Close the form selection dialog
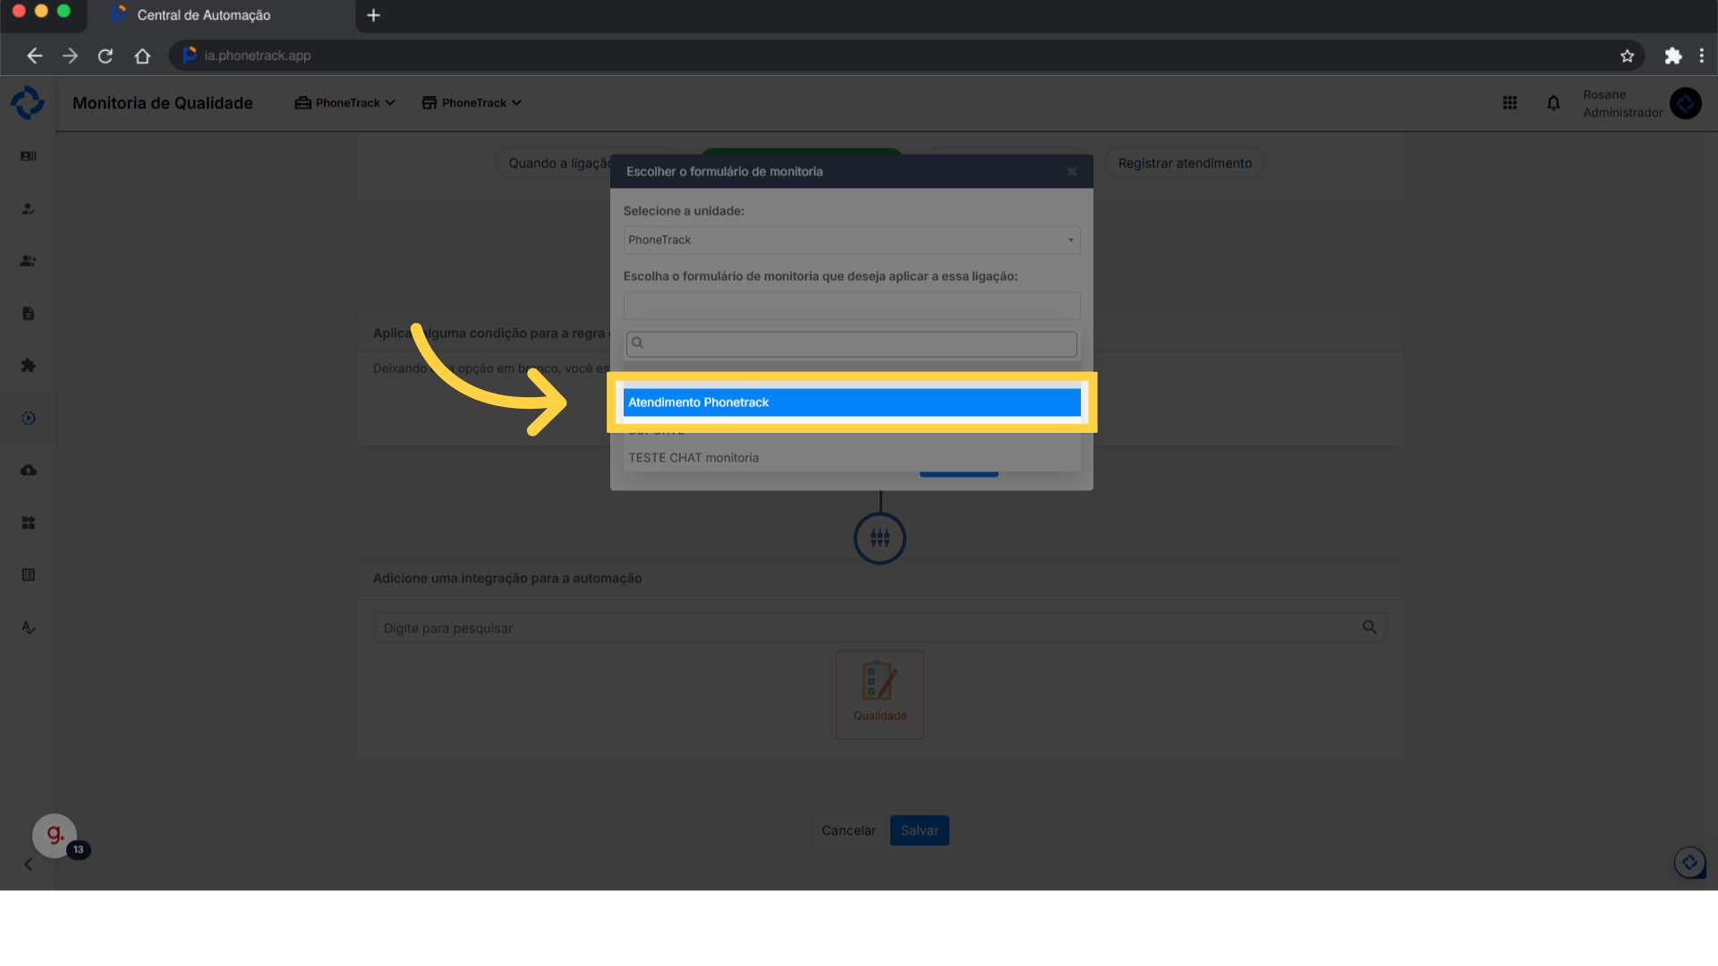 coord(1072,172)
